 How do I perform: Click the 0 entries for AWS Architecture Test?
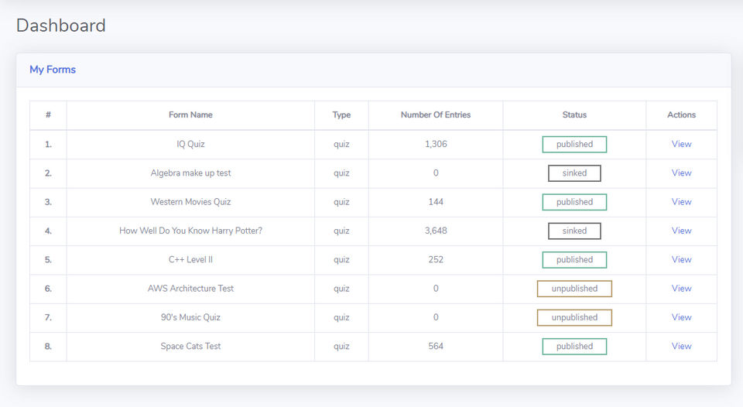click(436, 289)
